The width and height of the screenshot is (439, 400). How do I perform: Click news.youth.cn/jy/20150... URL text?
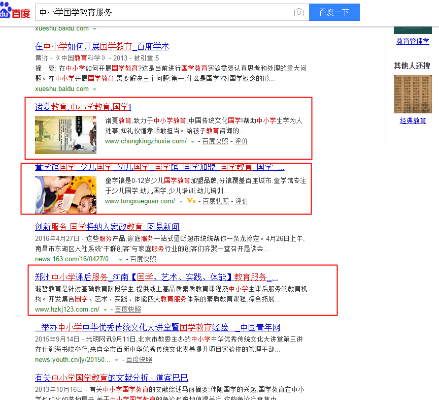click(73, 360)
